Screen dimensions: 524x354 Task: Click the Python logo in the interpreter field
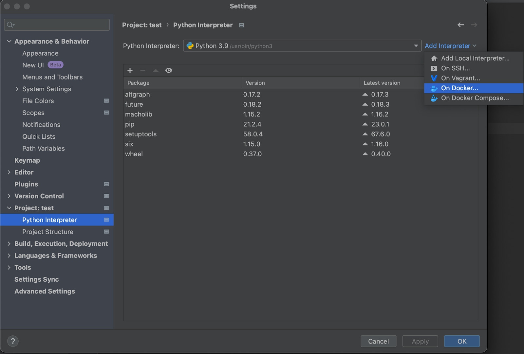point(190,46)
